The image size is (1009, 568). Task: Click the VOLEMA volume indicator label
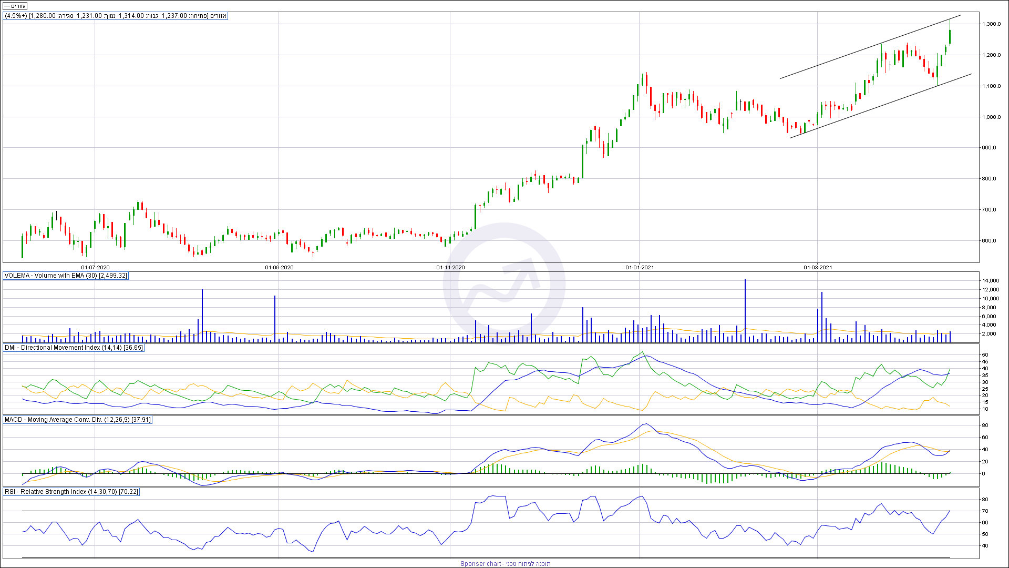coord(66,276)
